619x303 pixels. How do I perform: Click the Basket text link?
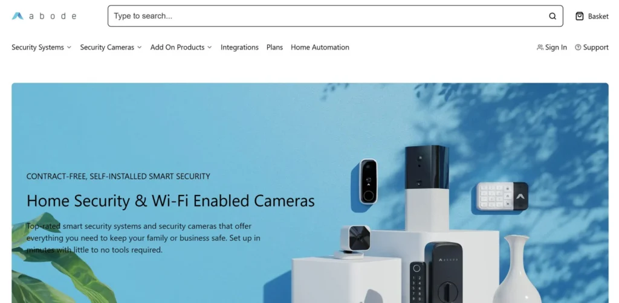(598, 16)
